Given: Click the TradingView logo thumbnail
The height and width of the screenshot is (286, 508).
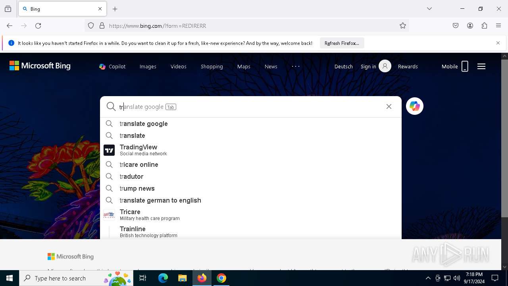Looking at the screenshot, I should coord(109,150).
